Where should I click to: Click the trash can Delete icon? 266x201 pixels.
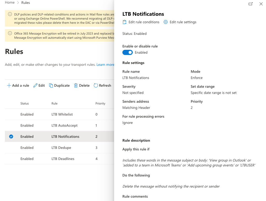pyautogui.click(x=76, y=85)
